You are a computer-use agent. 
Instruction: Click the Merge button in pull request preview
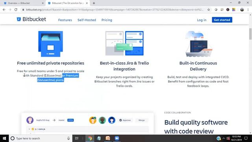(x=142, y=120)
